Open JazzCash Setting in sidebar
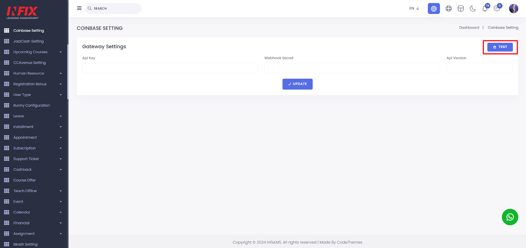The height and width of the screenshot is (248, 526). 29,41
